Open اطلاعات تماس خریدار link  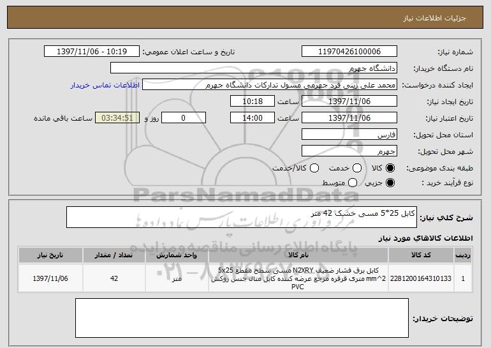[x=105, y=85]
